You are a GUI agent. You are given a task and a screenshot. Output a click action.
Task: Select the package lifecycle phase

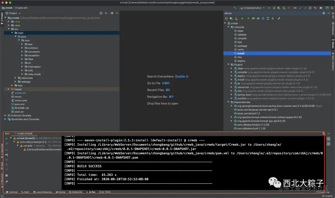tap(242, 46)
